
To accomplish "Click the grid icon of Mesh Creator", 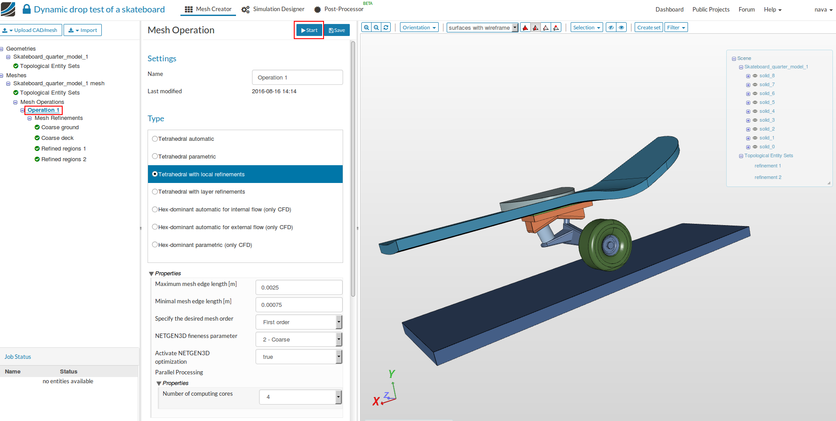I will click(189, 9).
